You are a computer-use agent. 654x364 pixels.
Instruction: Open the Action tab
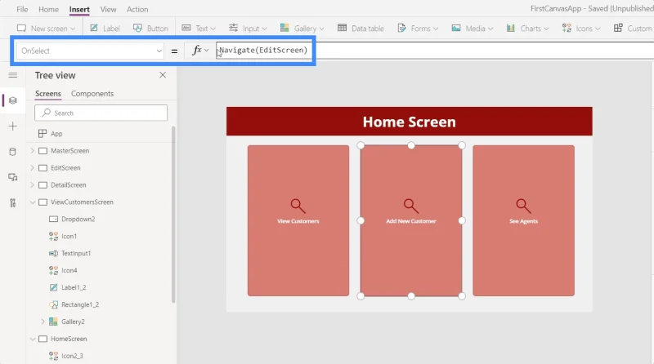point(137,9)
